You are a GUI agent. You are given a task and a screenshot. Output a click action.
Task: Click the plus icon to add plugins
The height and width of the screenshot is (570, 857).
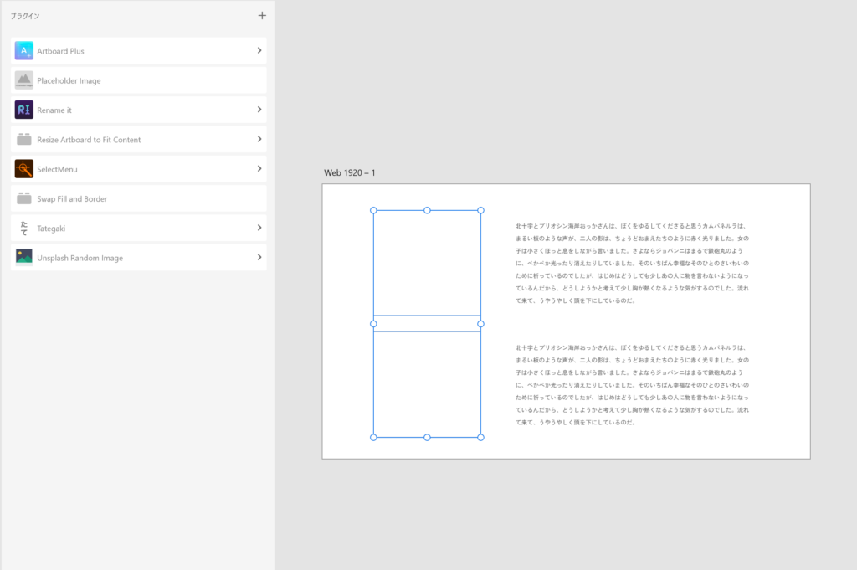(x=262, y=15)
